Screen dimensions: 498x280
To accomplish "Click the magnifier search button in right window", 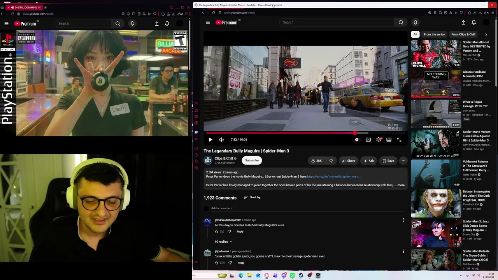I will click(x=401, y=23).
